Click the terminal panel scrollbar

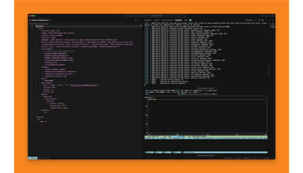(x=269, y=70)
